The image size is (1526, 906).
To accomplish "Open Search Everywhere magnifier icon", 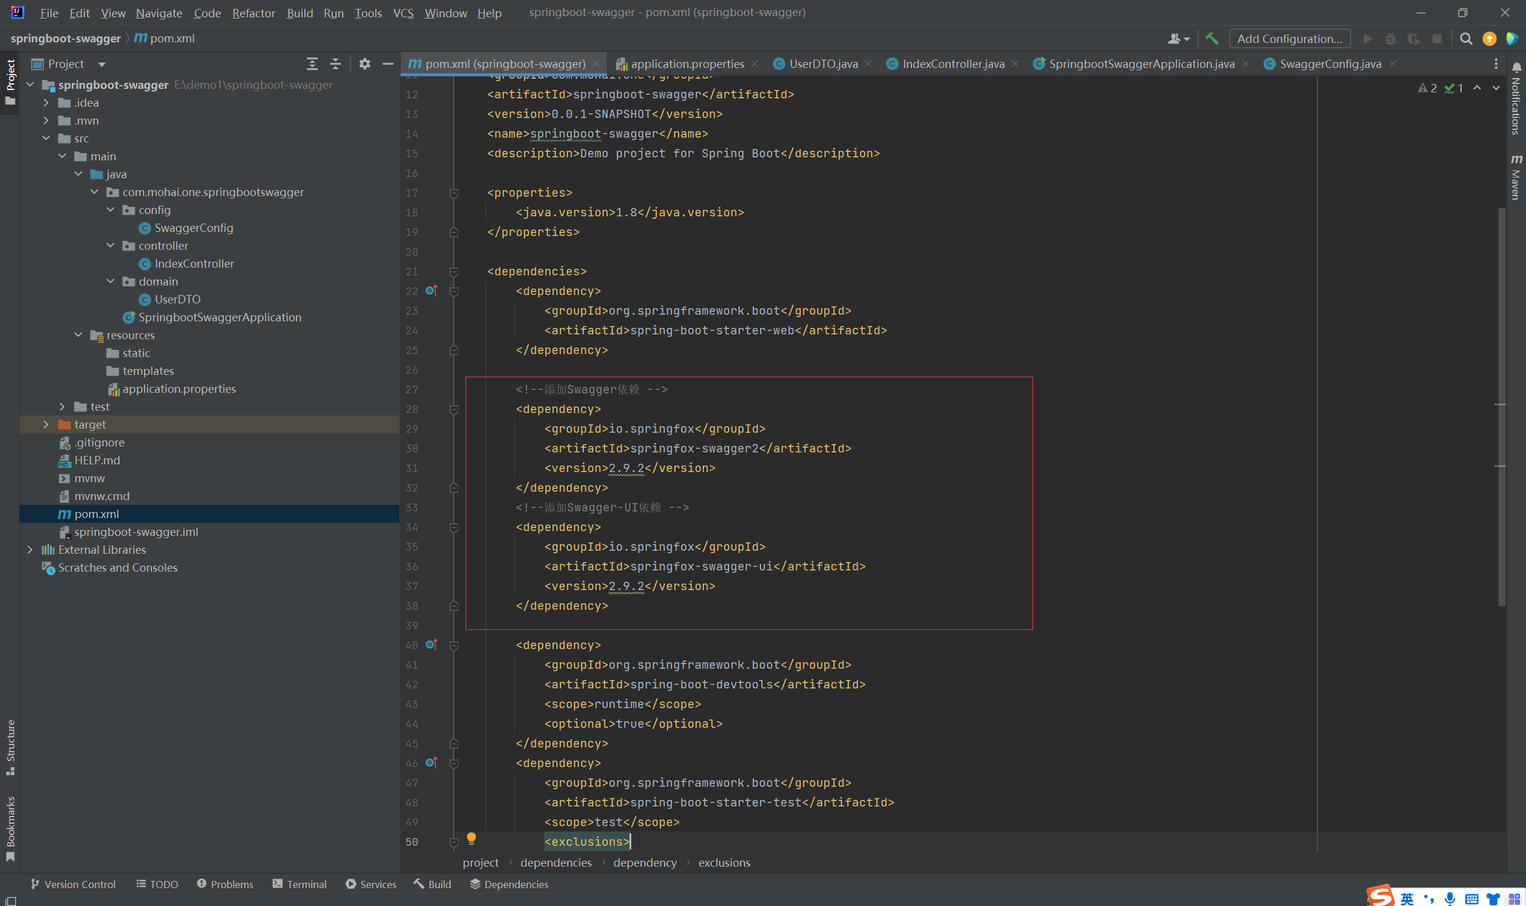I will click(x=1466, y=39).
